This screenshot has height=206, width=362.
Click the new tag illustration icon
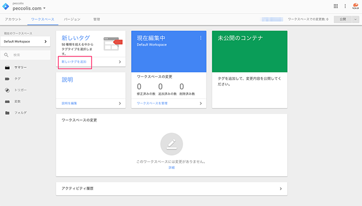(113, 44)
